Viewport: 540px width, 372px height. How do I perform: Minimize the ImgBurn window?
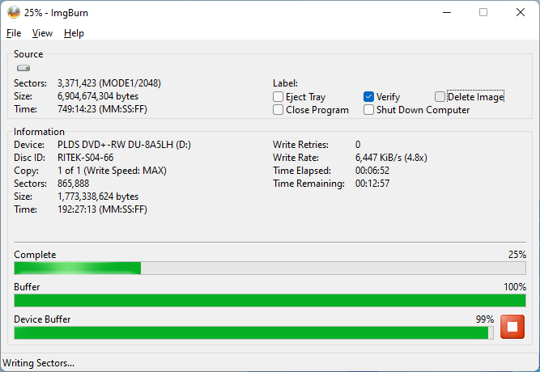click(x=446, y=12)
